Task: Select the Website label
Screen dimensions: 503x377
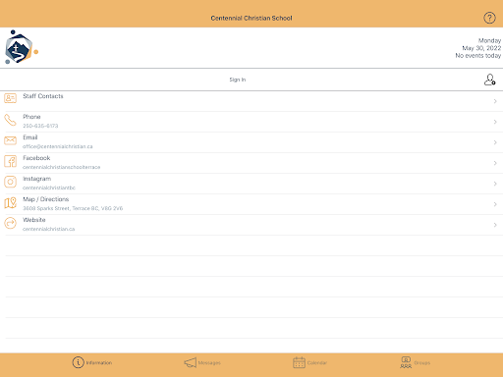Action: tap(34, 220)
